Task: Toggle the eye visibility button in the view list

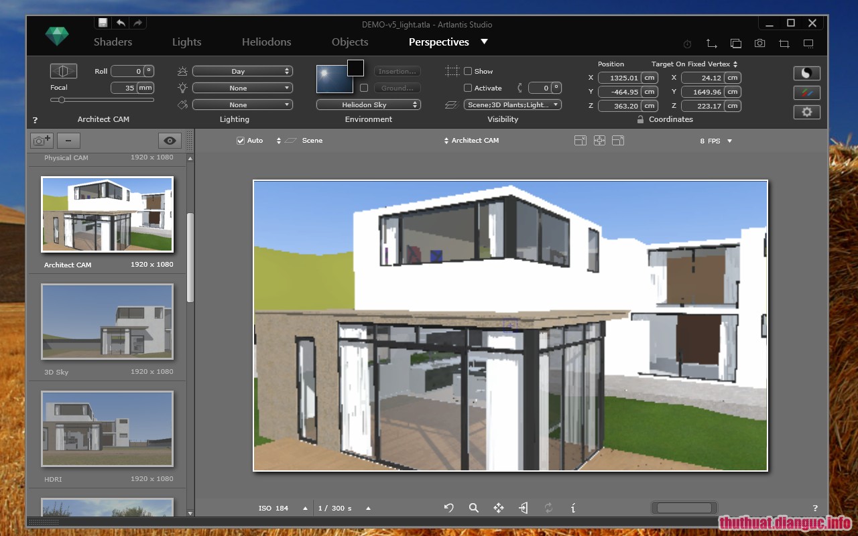Action: click(170, 141)
